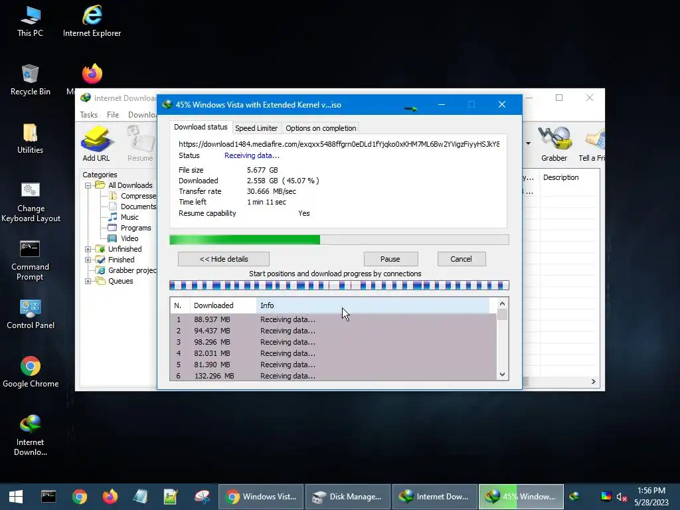Open Internet Download Manager desktop shortcut
680x510 pixels.
coord(31,436)
